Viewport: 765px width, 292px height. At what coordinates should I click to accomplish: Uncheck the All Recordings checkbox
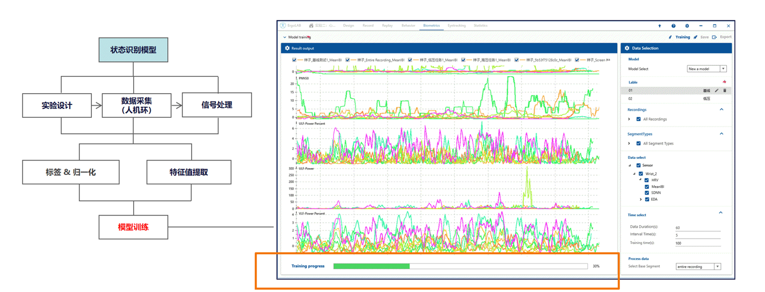tap(639, 119)
